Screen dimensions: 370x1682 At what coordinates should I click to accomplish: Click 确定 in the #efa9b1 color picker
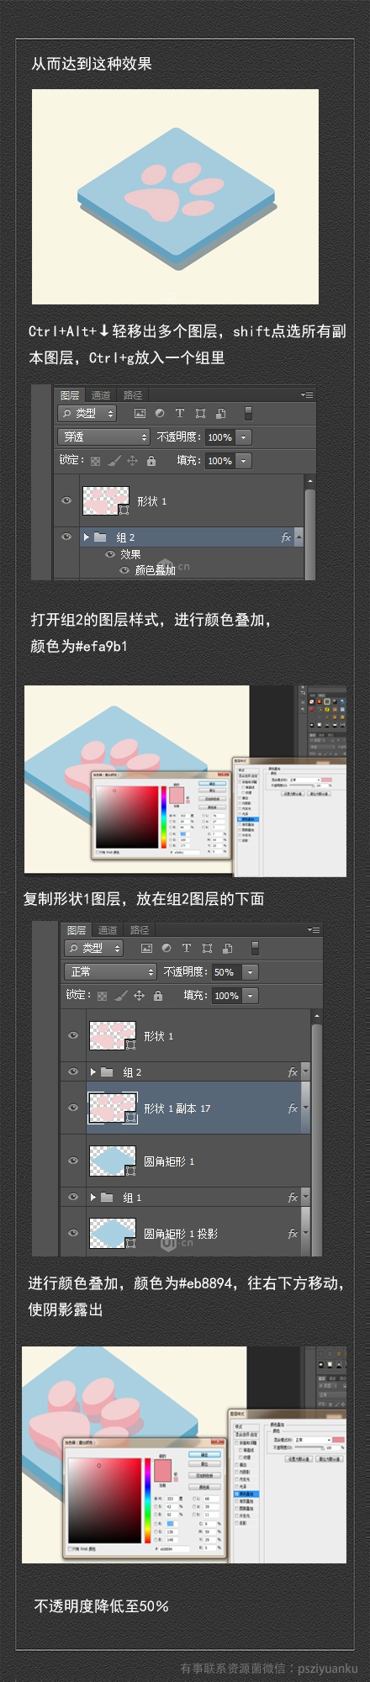point(212,783)
